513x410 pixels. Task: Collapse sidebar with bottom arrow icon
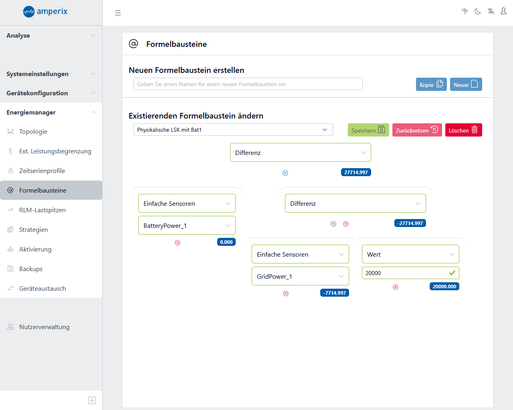(92, 400)
